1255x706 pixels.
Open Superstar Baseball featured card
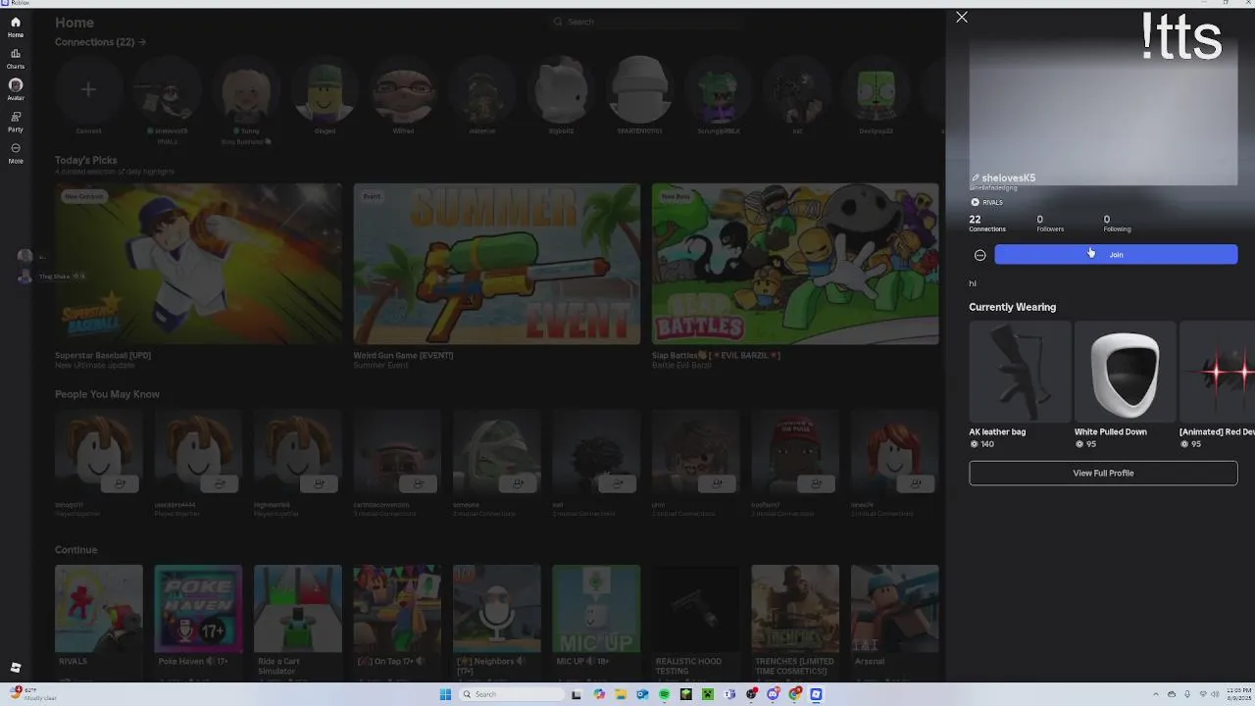coord(198,264)
